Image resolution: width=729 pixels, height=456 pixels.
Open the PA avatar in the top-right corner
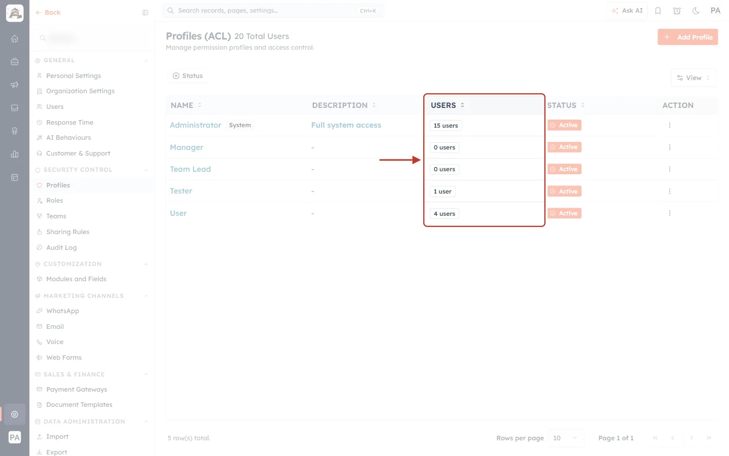click(715, 11)
